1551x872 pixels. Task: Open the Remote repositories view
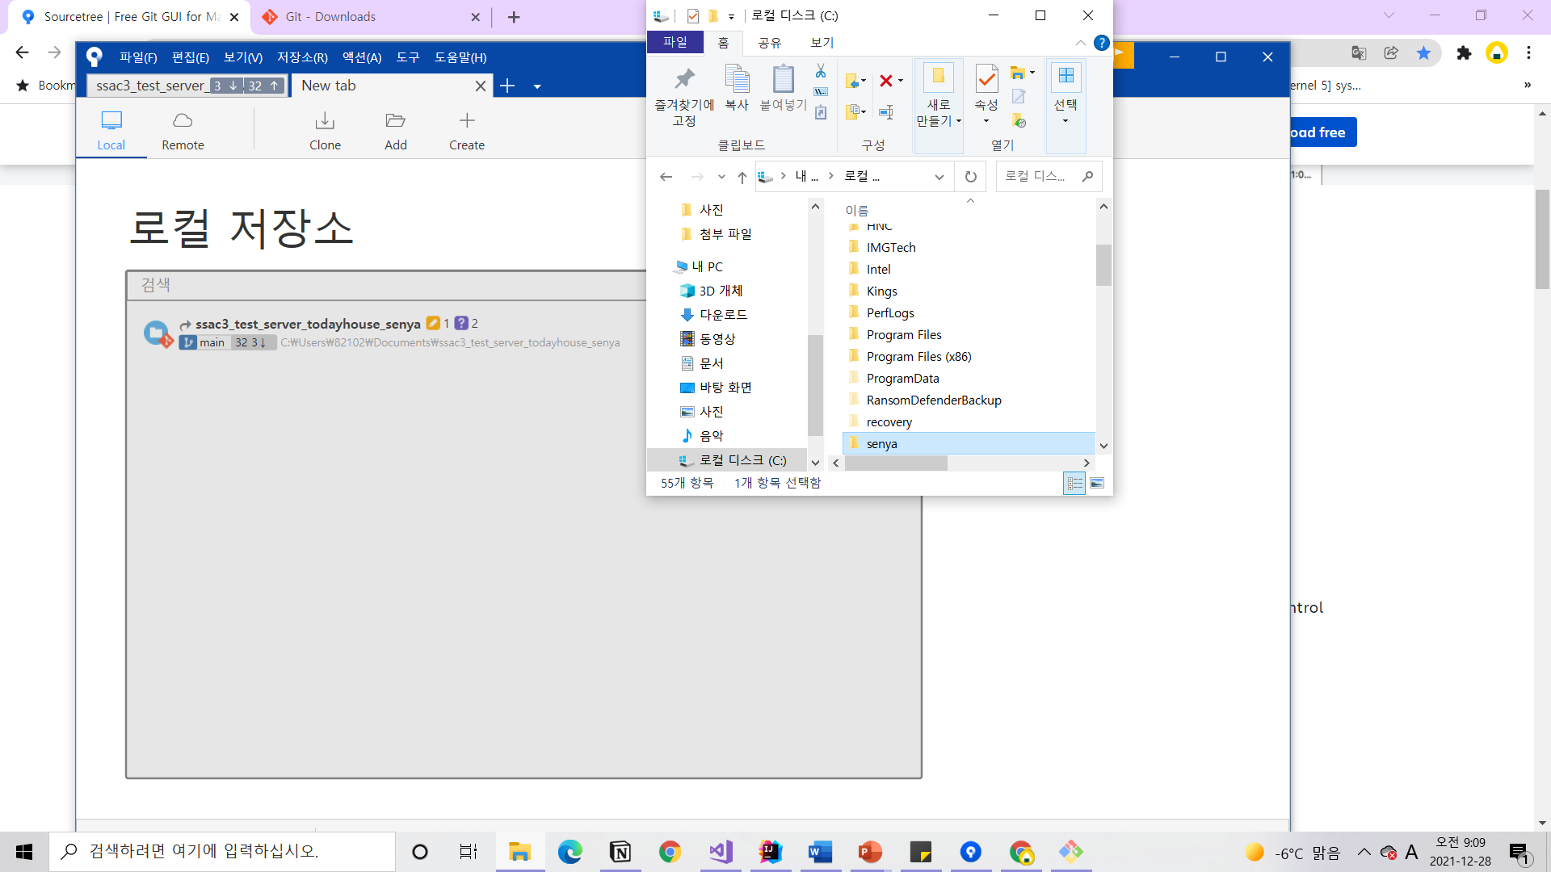pyautogui.click(x=183, y=130)
